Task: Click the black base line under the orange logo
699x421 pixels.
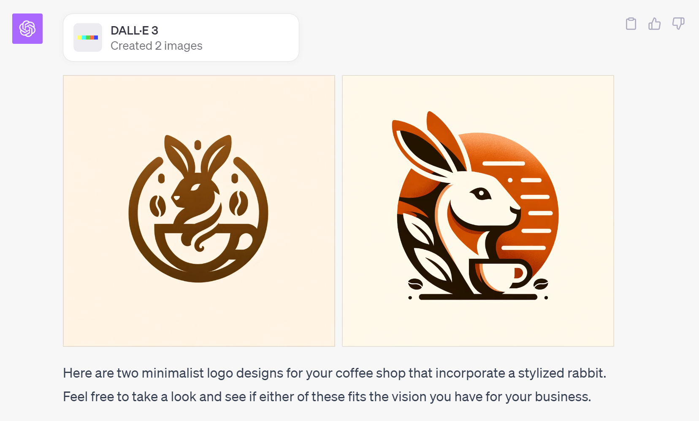Action: click(x=478, y=297)
